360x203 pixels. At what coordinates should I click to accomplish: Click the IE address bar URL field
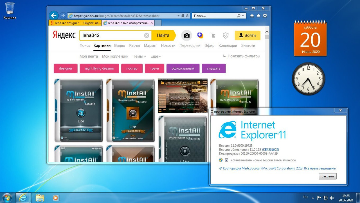[x=124, y=16]
